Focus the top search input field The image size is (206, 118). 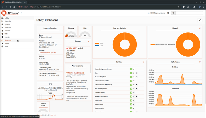[189, 13]
